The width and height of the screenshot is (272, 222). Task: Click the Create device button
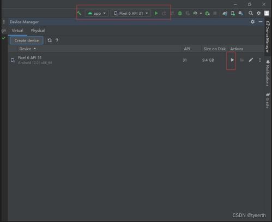coord(27,40)
